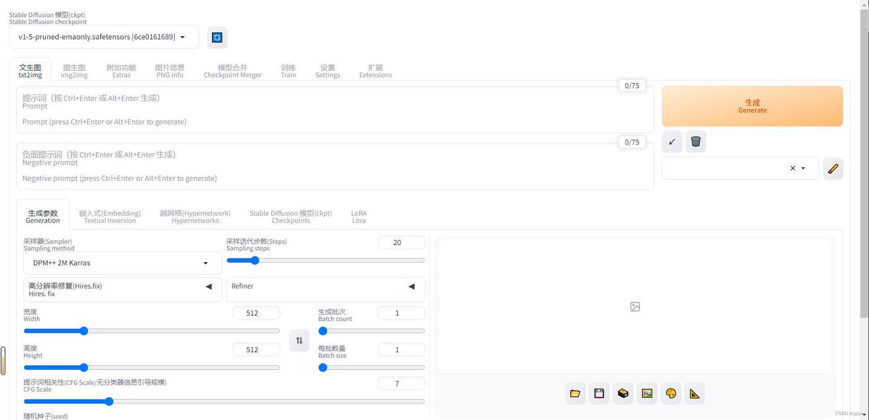The width and height of the screenshot is (869, 420).
Task: Save the image with the floppy disk icon
Action: click(599, 393)
